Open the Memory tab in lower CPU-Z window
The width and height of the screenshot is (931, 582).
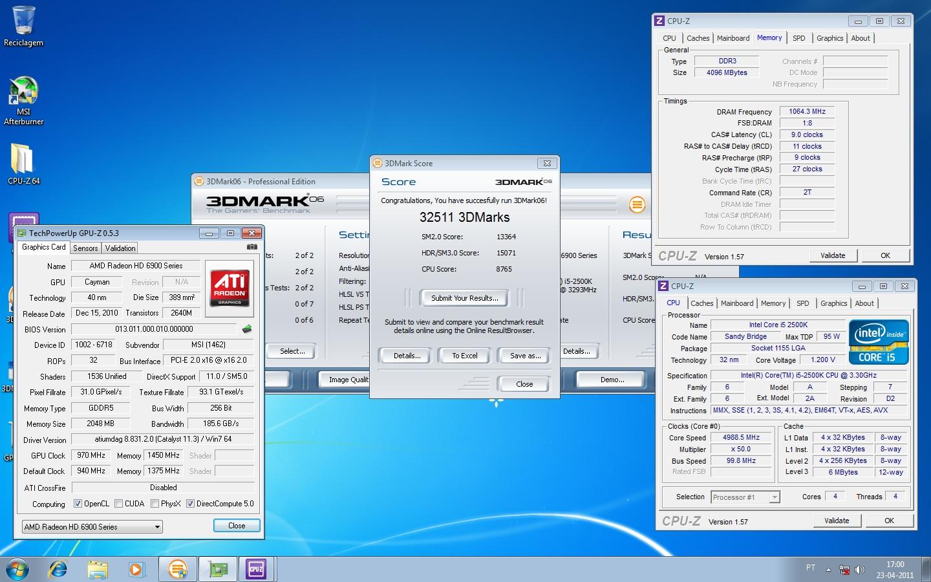coord(773,303)
